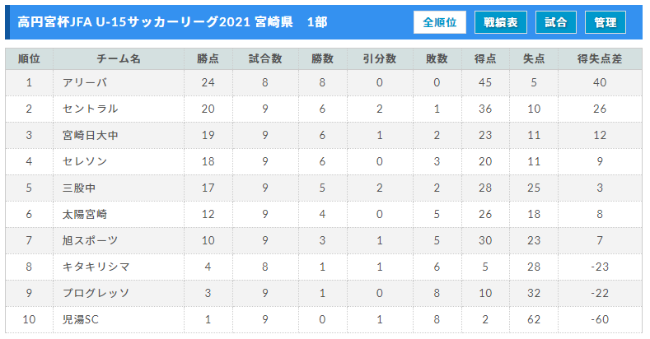Select the 失点 column header

(x=534, y=58)
